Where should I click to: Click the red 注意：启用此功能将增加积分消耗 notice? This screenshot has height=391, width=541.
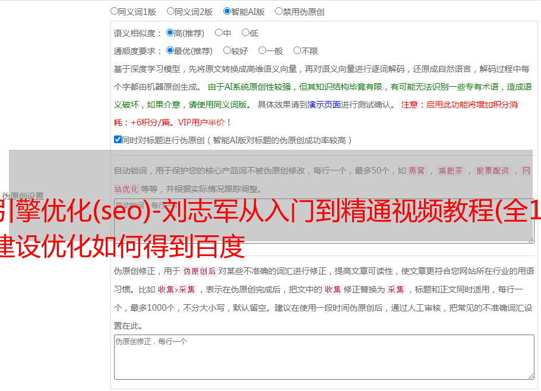pos(315,113)
